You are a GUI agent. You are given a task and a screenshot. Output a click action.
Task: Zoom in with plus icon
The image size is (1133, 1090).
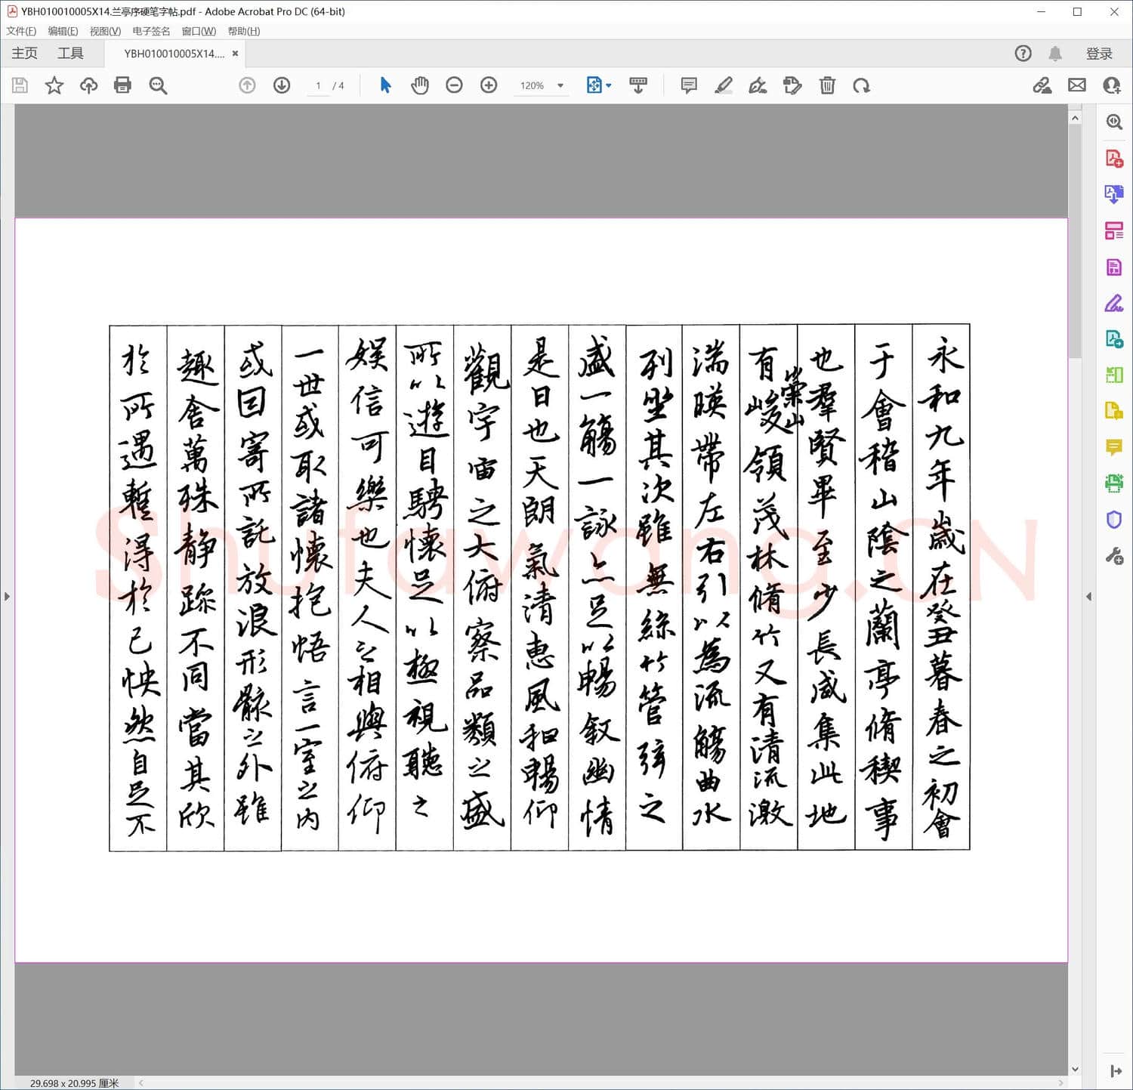pyautogui.click(x=489, y=85)
